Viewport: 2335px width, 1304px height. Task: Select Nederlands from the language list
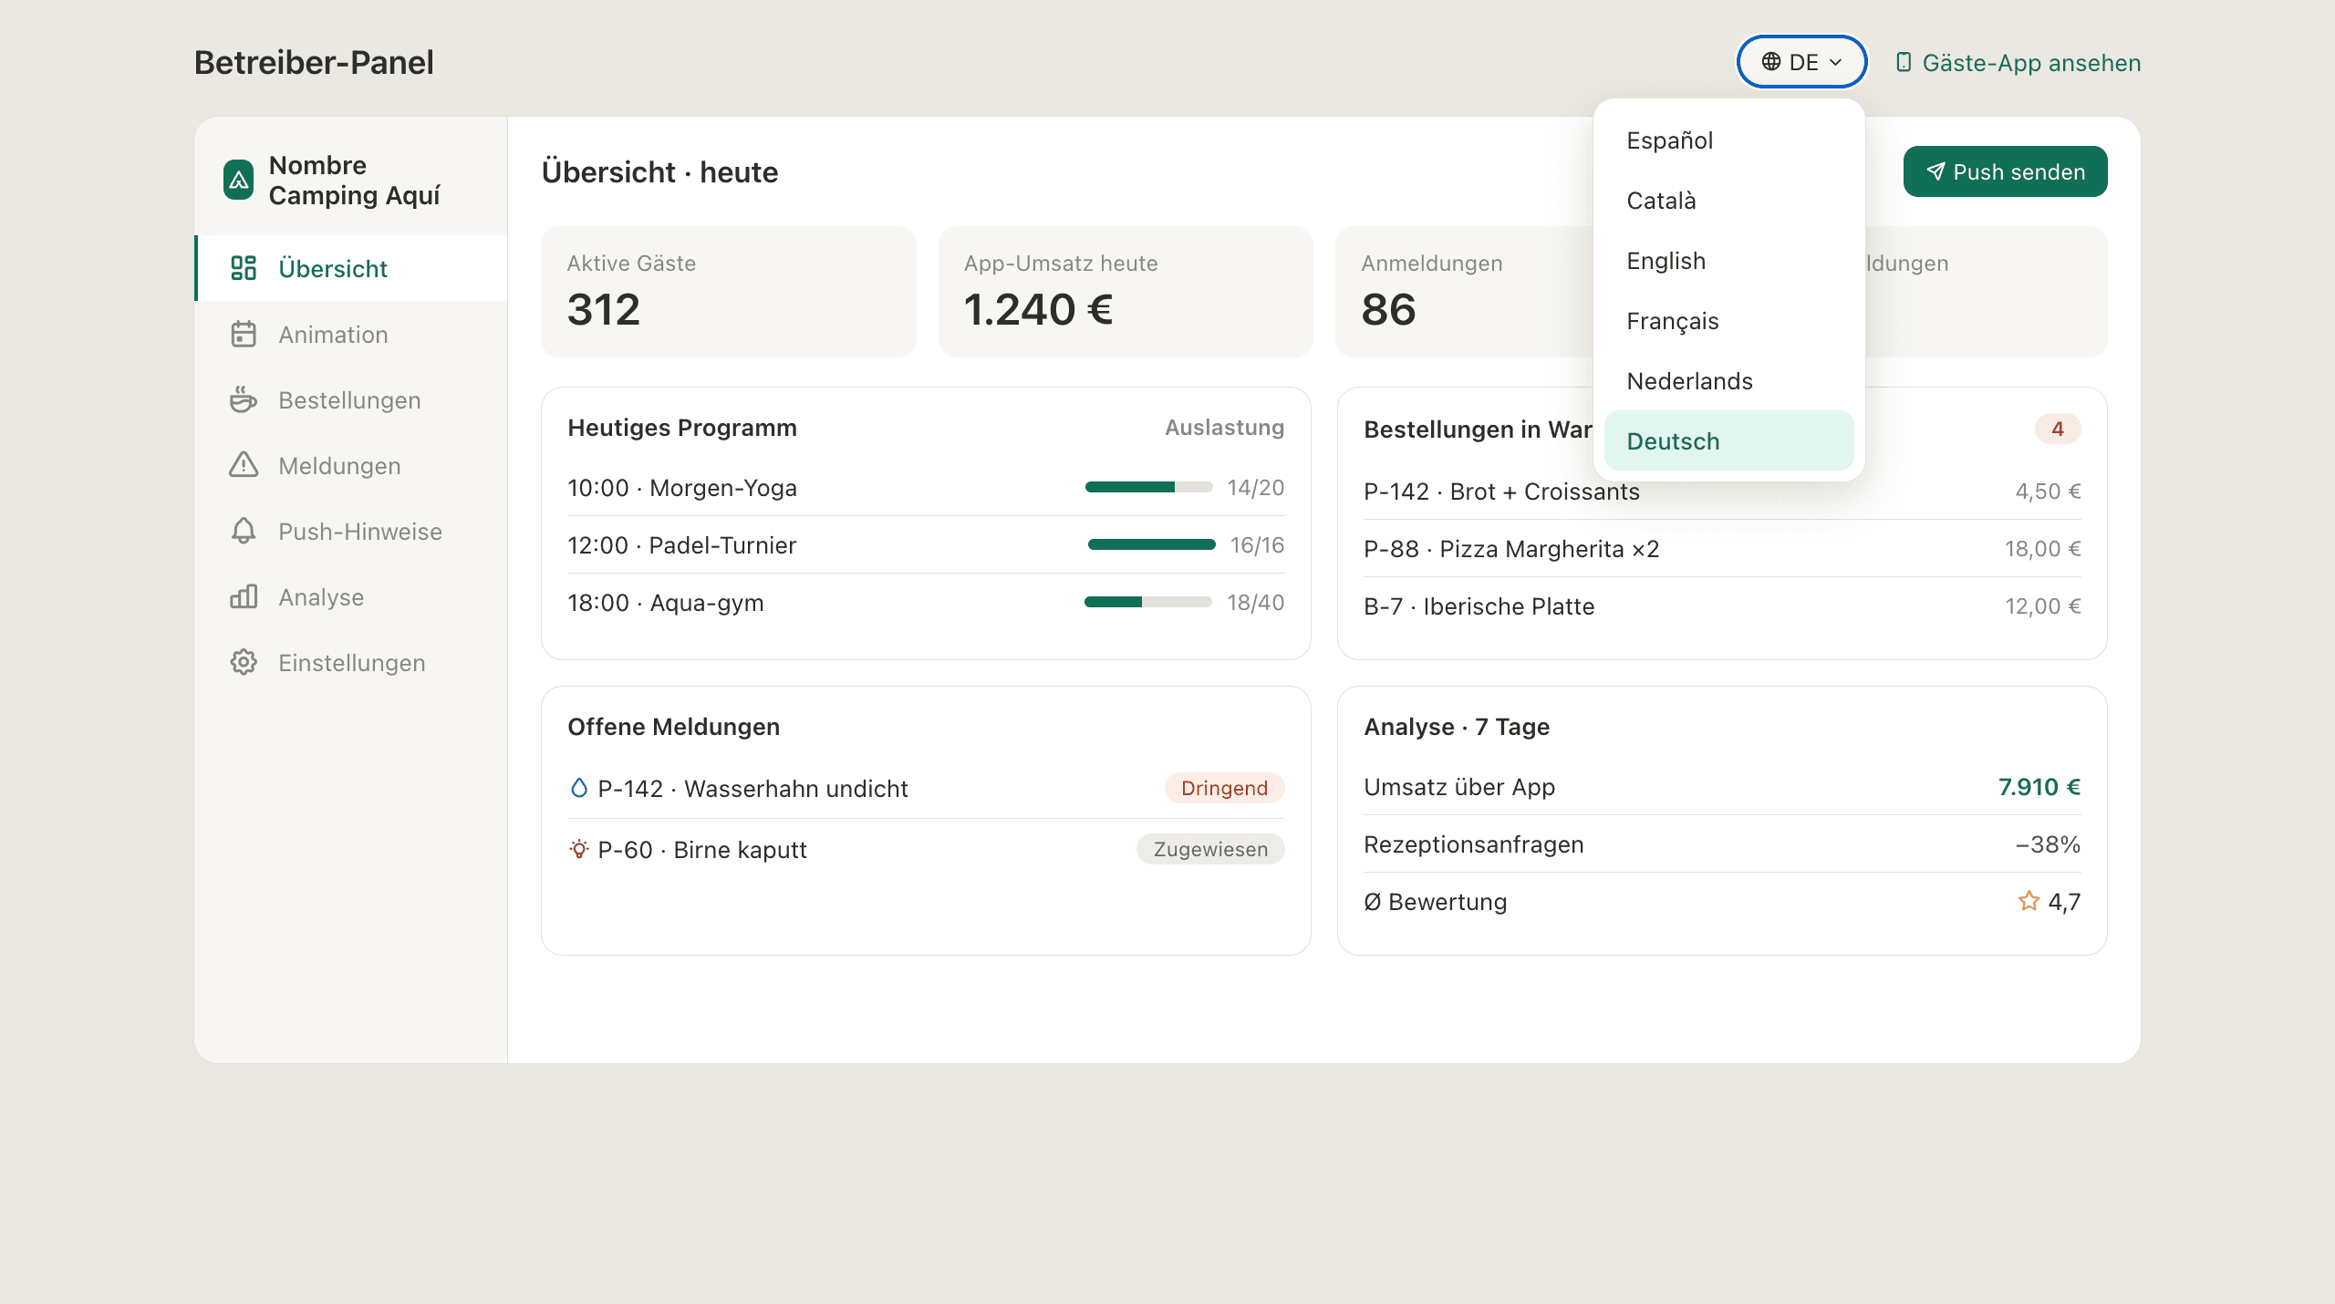click(x=1728, y=381)
